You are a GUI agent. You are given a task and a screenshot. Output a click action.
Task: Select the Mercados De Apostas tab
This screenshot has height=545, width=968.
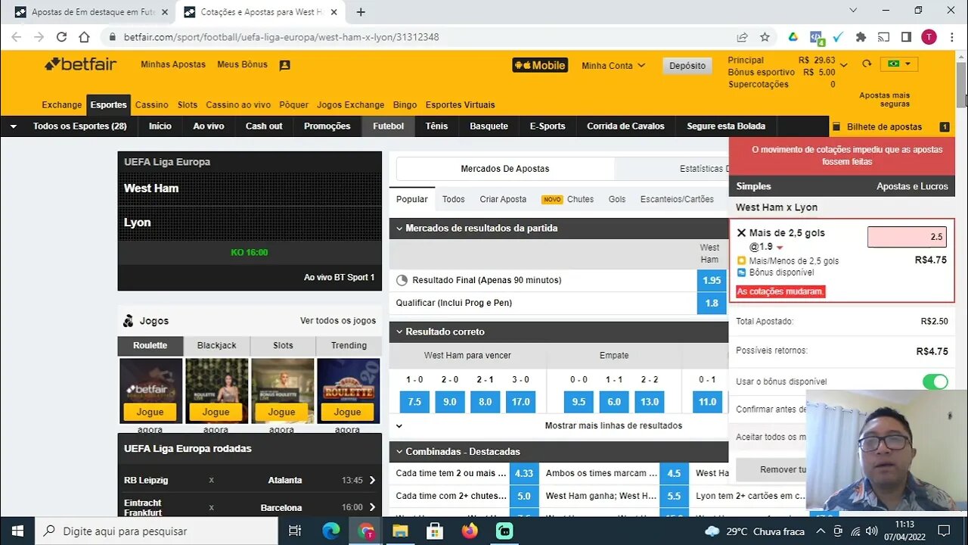505,169
